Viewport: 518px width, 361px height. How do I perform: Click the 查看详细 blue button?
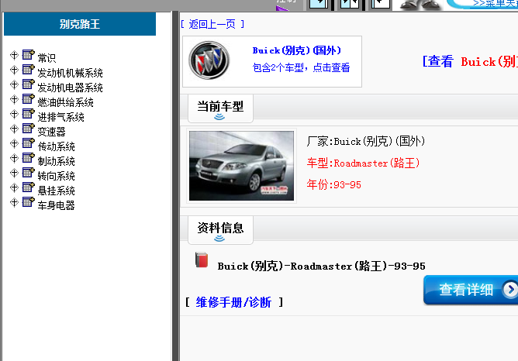[471, 290]
